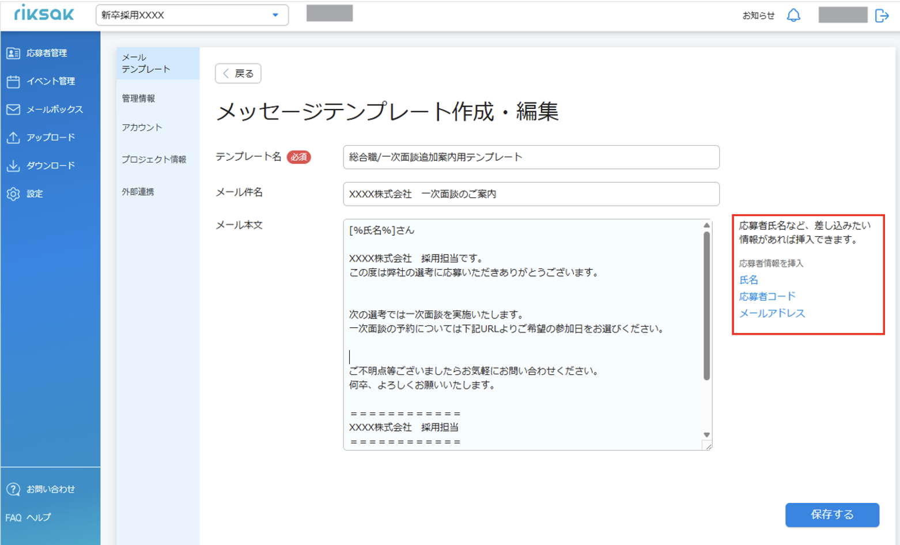Image resolution: width=900 pixels, height=545 pixels.
Task: Click the line 次の選考では一次面談を実施いたします。
Action: tap(436, 315)
